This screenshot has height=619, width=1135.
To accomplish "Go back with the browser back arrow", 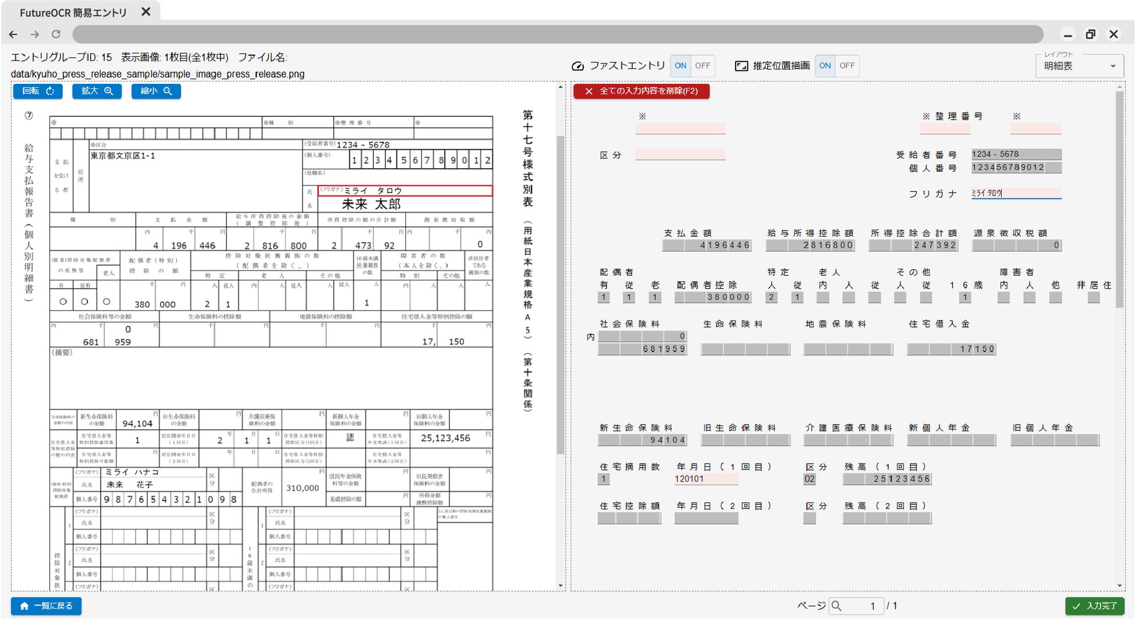I will (14, 34).
